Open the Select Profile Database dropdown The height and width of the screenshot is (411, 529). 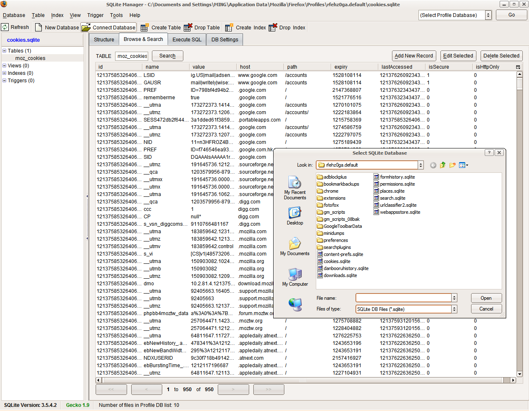click(x=454, y=15)
